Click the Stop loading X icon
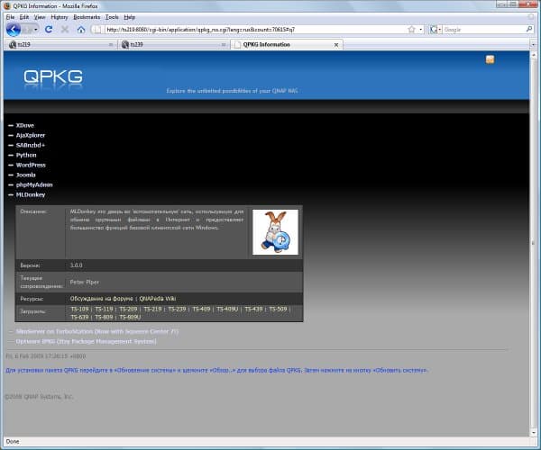Viewport: 541px width, 450px height. click(x=65, y=30)
